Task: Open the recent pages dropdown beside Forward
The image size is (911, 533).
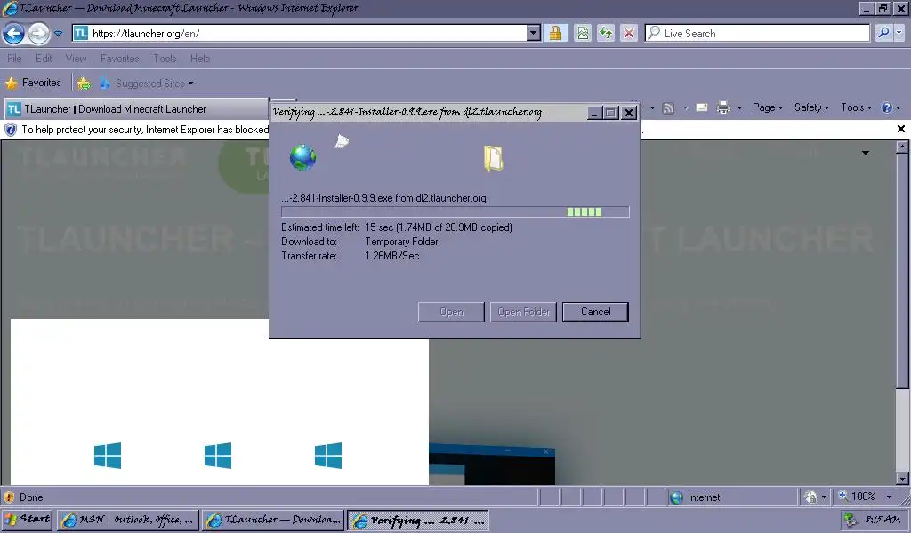Action: pos(58,34)
